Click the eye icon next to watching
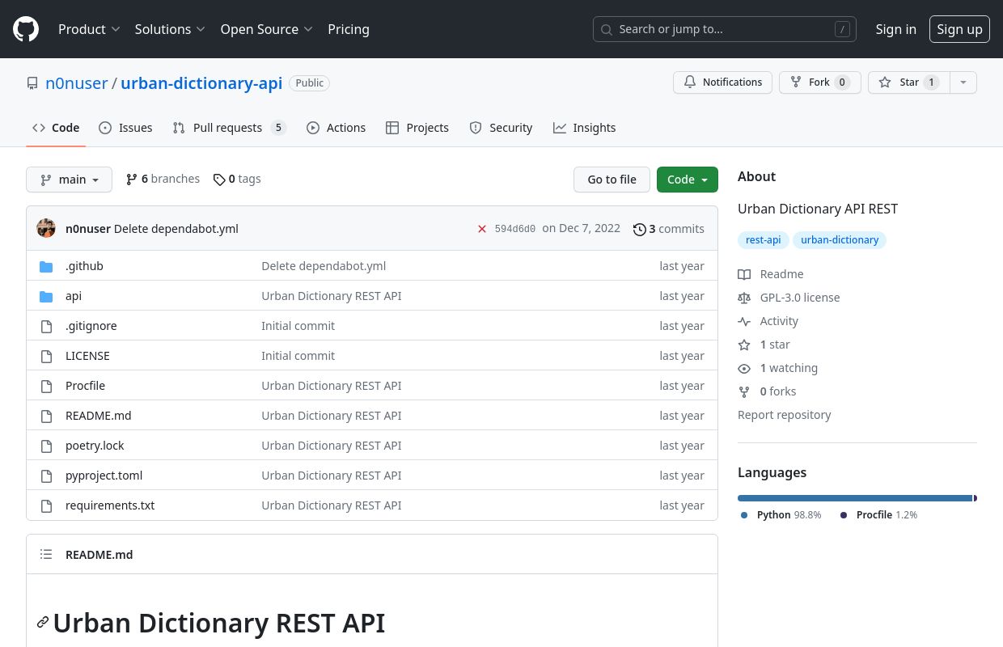The height and width of the screenshot is (647, 1003). click(x=744, y=368)
